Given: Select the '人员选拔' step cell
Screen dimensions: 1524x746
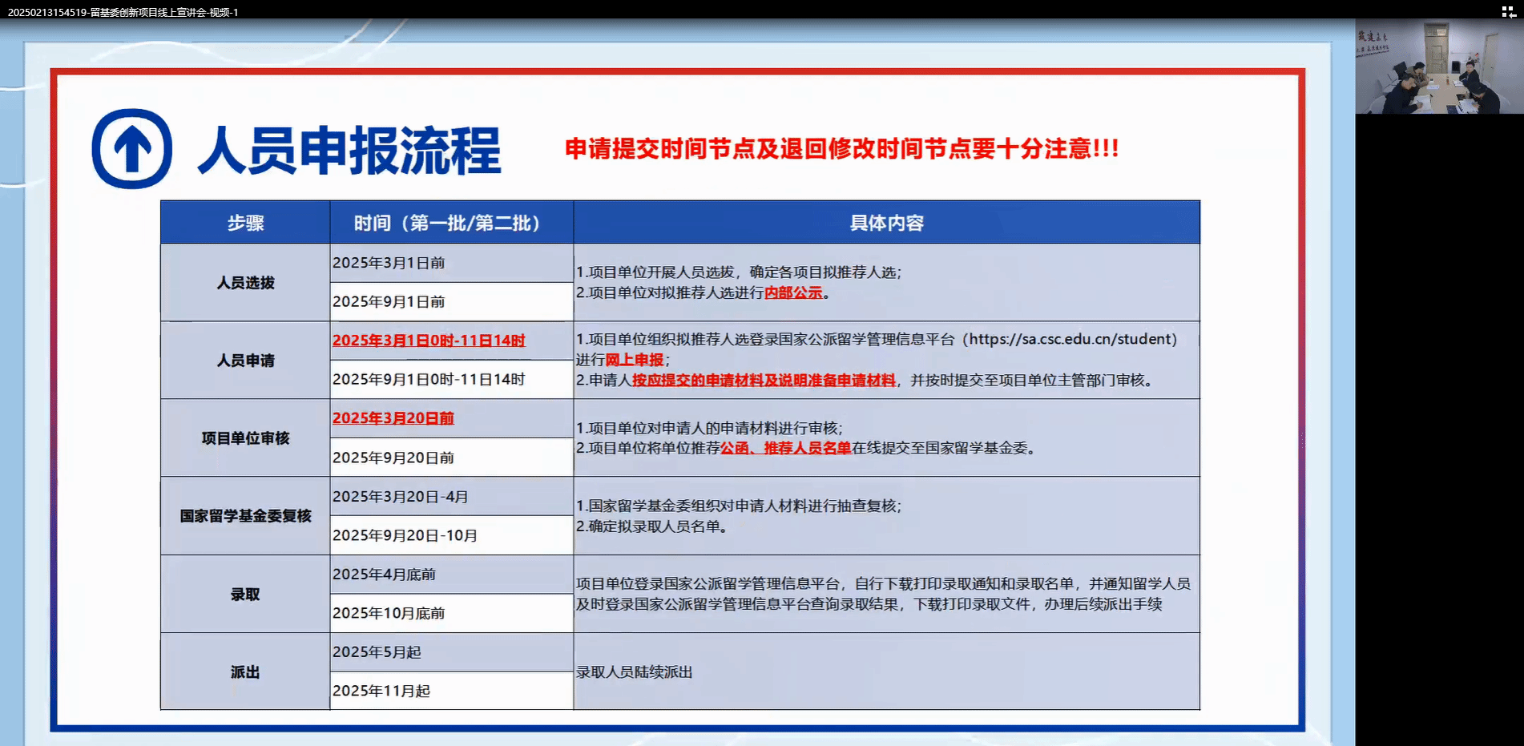Looking at the screenshot, I should coord(245,283).
